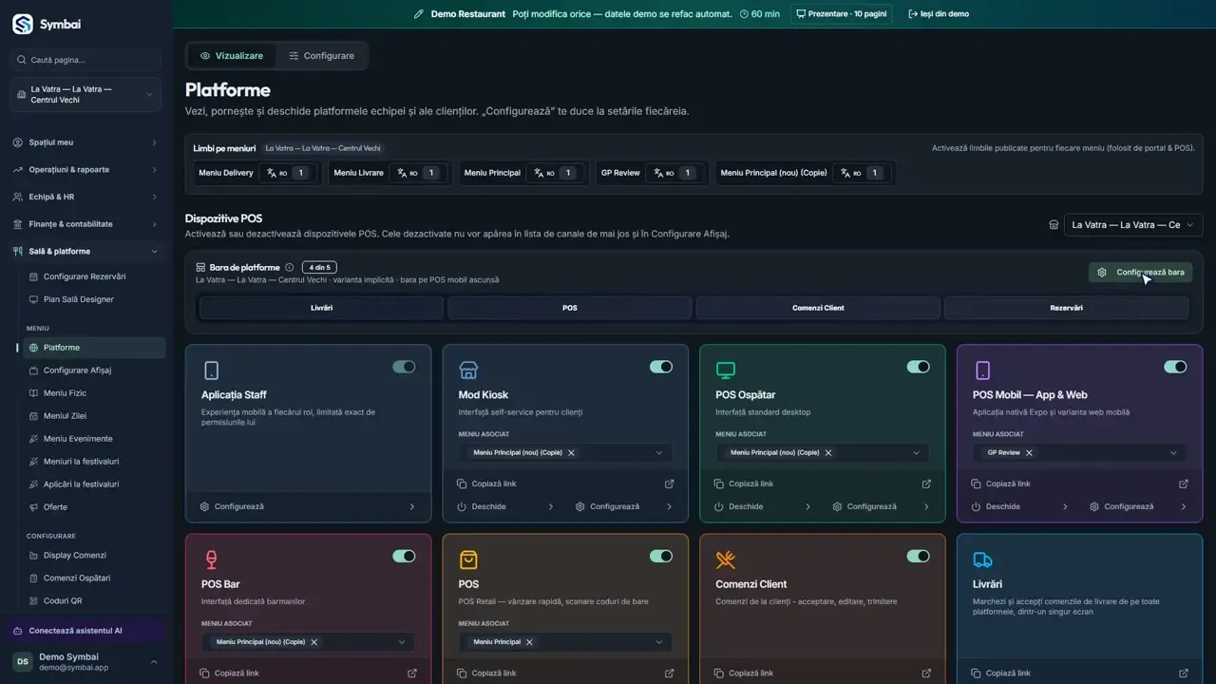Toggle the Aplicația Staff switch
This screenshot has height=684, width=1216.
coord(404,367)
